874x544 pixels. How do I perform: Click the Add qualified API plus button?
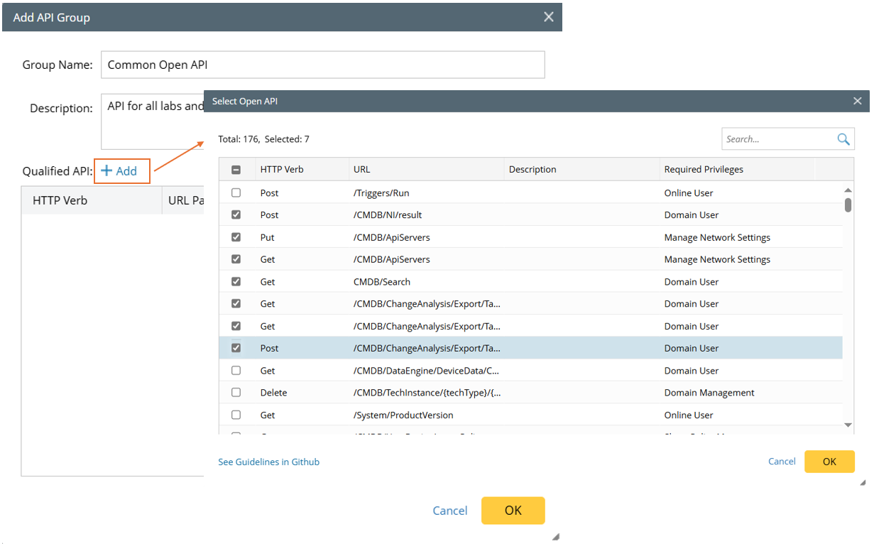coord(119,171)
